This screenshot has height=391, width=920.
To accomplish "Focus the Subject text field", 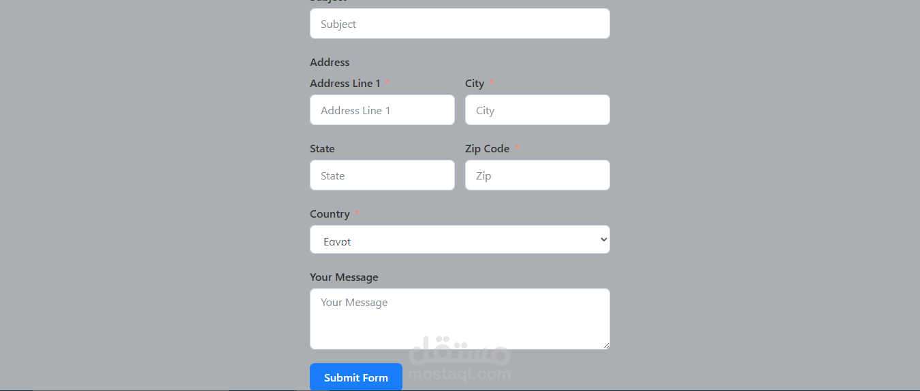I will pyautogui.click(x=460, y=24).
